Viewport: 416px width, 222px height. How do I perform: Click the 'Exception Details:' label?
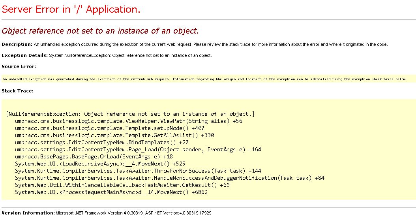pos(24,55)
